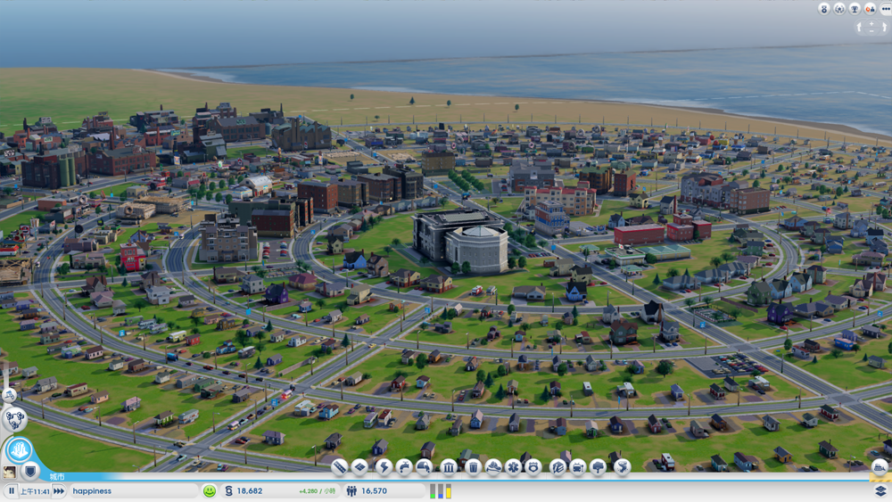Image resolution: width=892 pixels, height=502 pixels.
Task: Open the Power lightning bolt menu
Action: click(x=384, y=466)
